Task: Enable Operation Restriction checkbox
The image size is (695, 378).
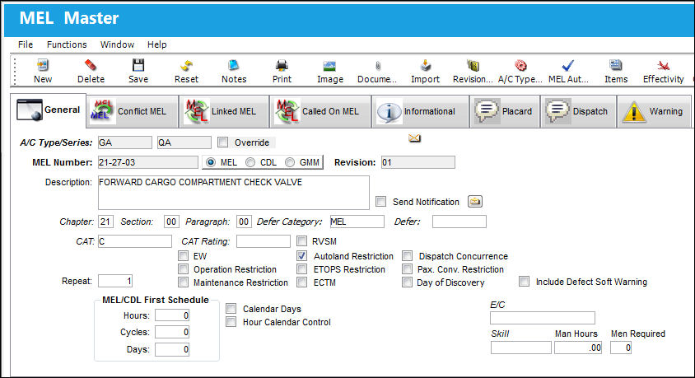Action: [183, 269]
